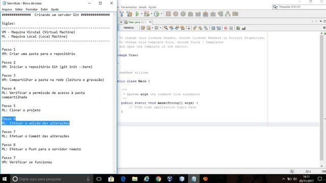Click 'ML: Efetuar o Commit das alterações' text
326x183 pixels.
[x=36, y=136]
